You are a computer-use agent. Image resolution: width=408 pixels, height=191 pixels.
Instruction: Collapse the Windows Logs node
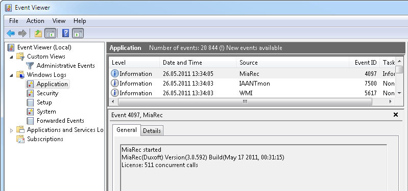(x=11, y=75)
